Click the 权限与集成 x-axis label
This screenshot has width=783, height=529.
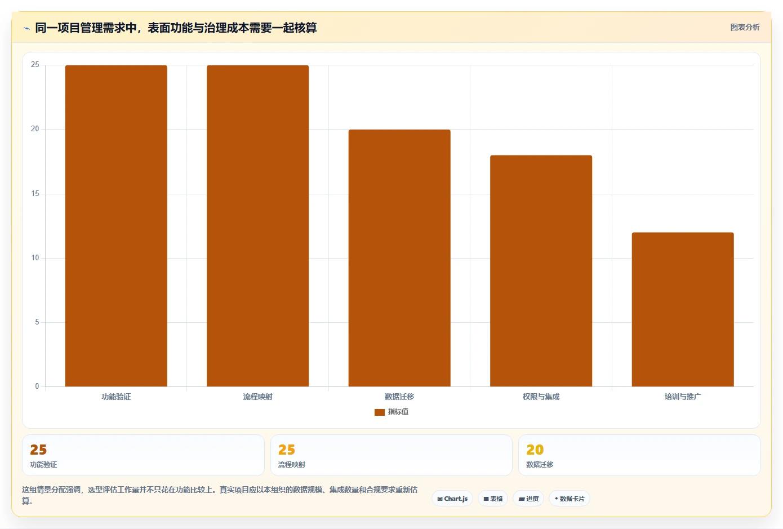tap(541, 397)
